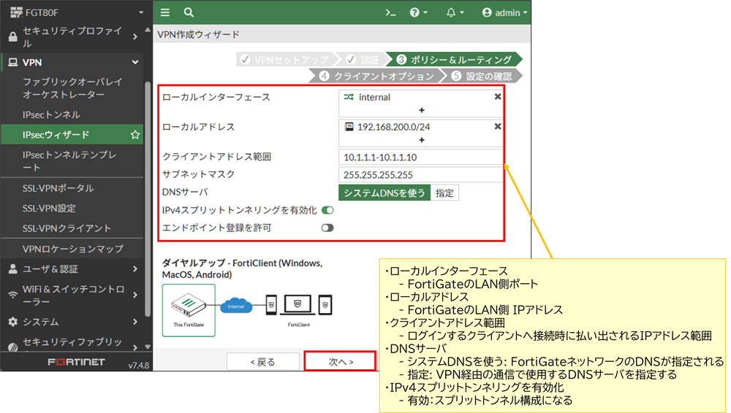Click the VPN monitor icon

[x=13, y=62]
